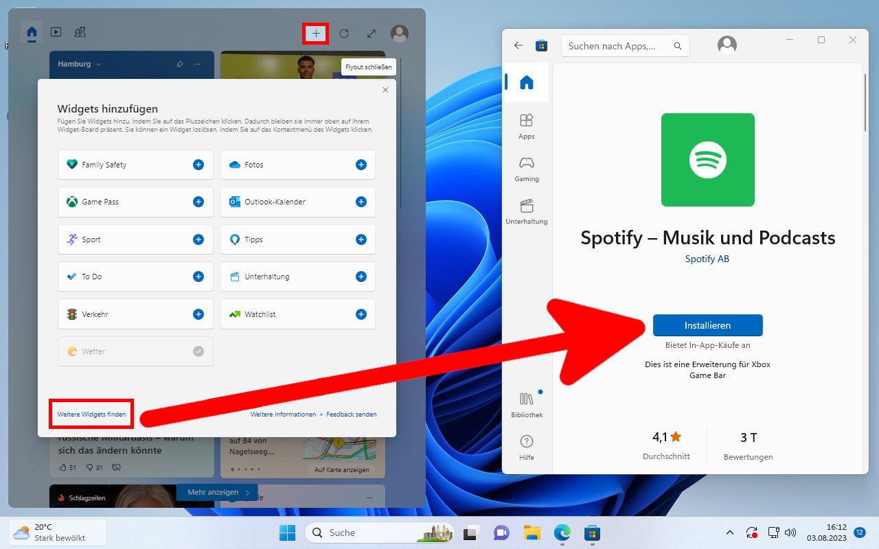Viewport: 879px width, 549px height.
Task: Add the Verkehr widget
Action: point(198,314)
